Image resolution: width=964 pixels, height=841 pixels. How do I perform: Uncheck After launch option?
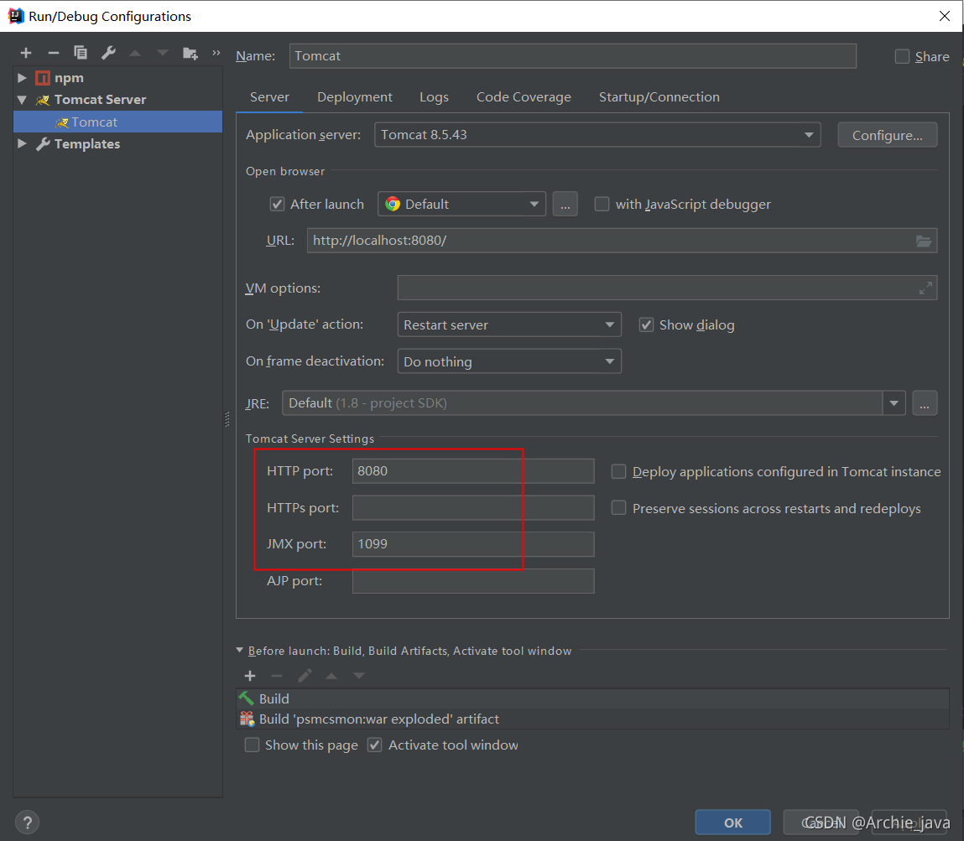[277, 204]
